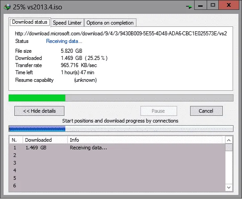Maximize the download window
This screenshot has height=199, width=242.
212,5
